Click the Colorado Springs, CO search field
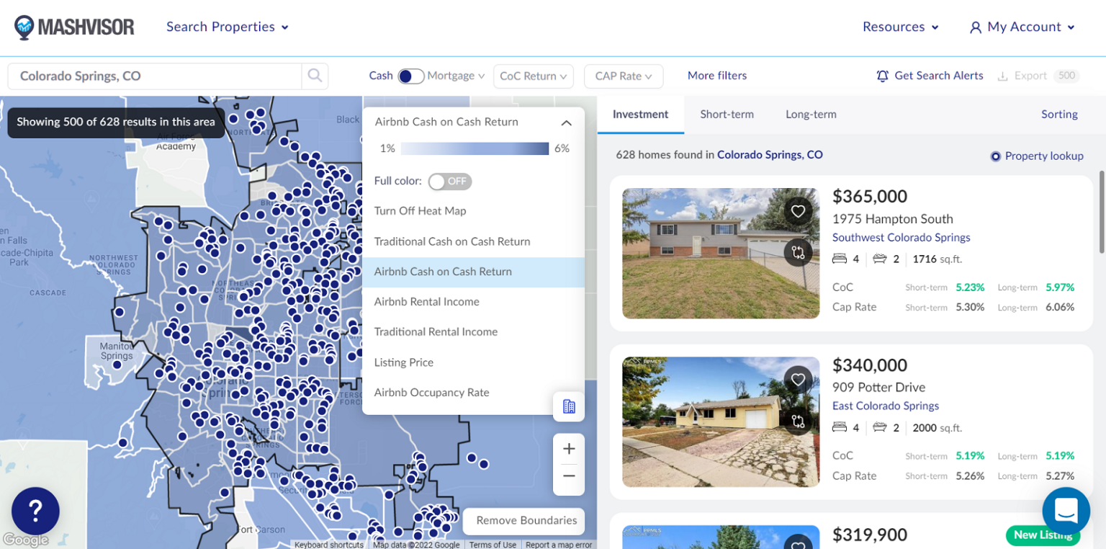This screenshot has width=1106, height=549. (155, 76)
